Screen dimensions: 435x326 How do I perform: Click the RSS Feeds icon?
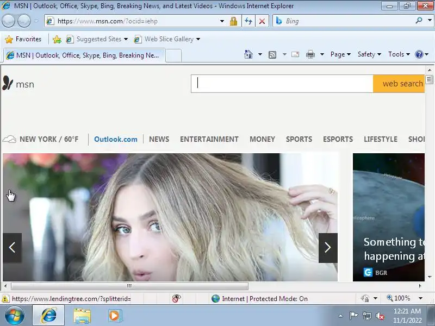pyautogui.click(x=272, y=55)
